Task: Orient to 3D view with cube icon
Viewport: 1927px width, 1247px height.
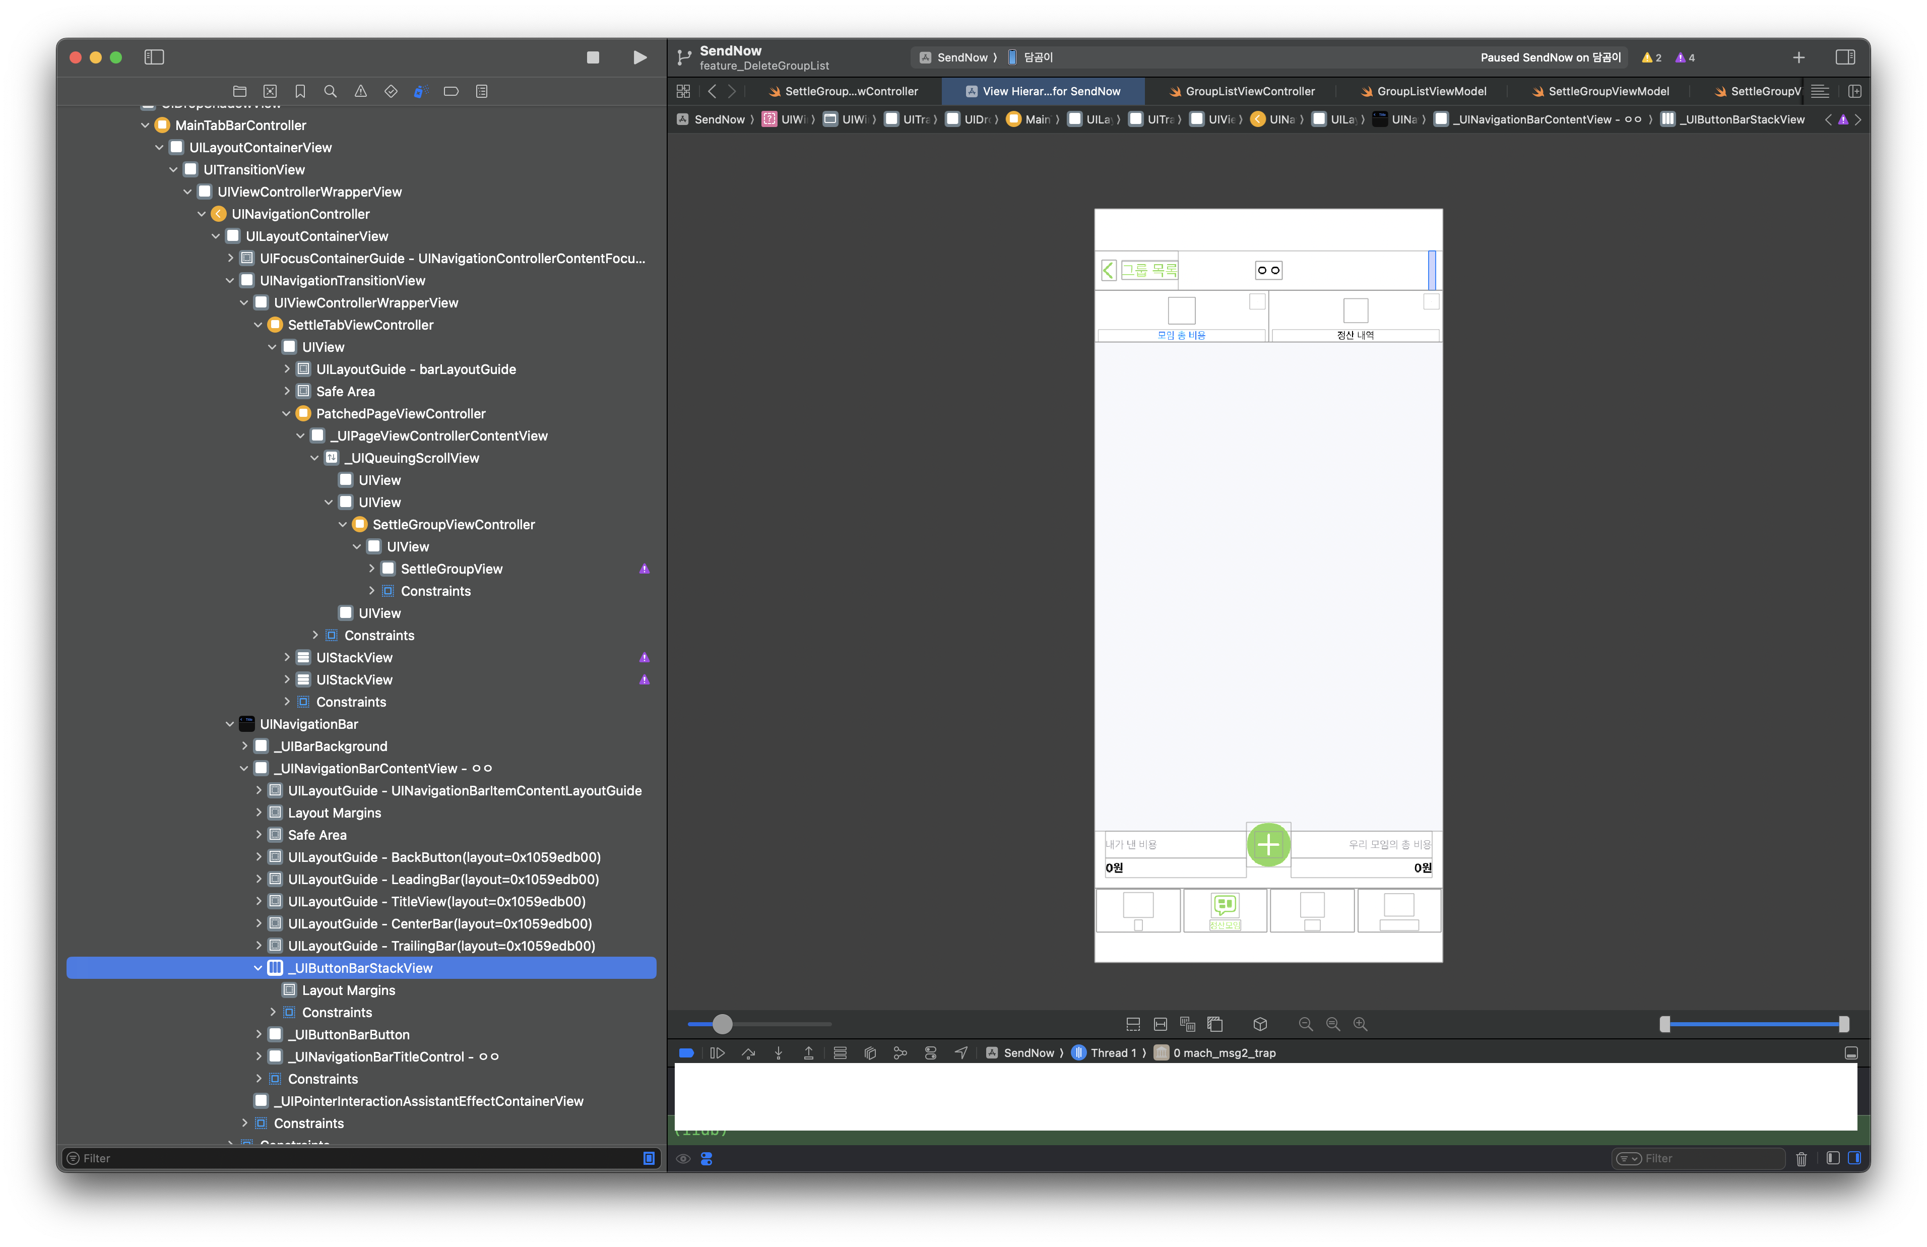Action: (x=1260, y=1024)
